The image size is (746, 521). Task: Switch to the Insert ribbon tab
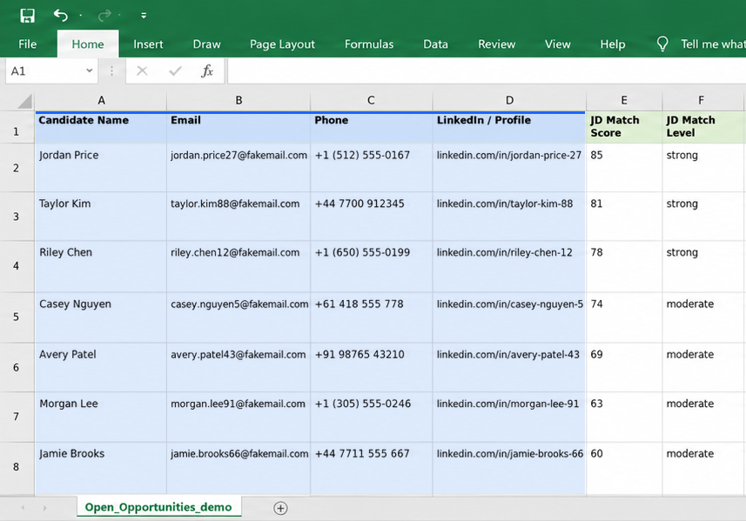(148, 44)
